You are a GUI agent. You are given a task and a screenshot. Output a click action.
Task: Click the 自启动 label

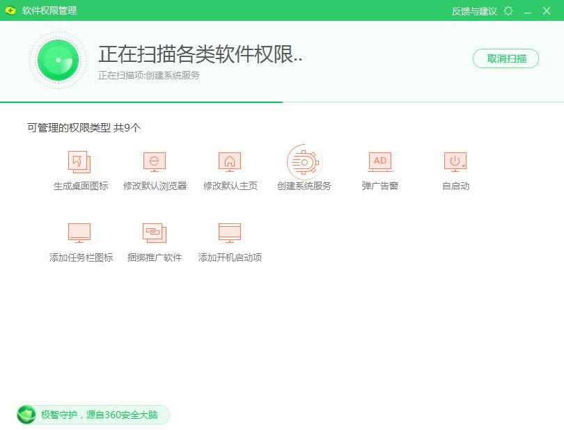click(x=456, y=186)
